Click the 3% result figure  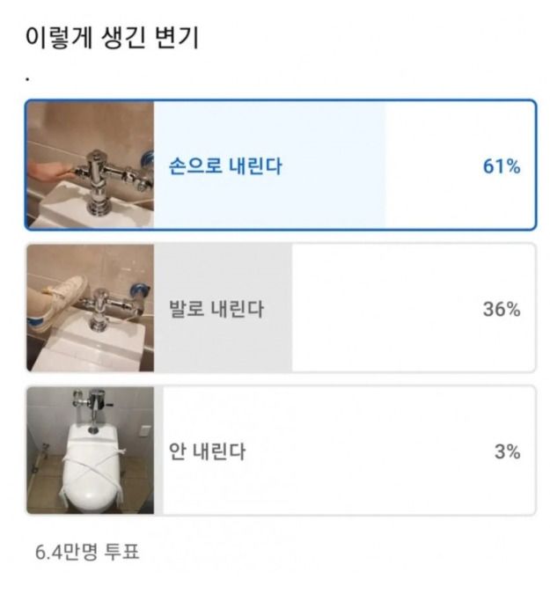(x=506, y=452)
